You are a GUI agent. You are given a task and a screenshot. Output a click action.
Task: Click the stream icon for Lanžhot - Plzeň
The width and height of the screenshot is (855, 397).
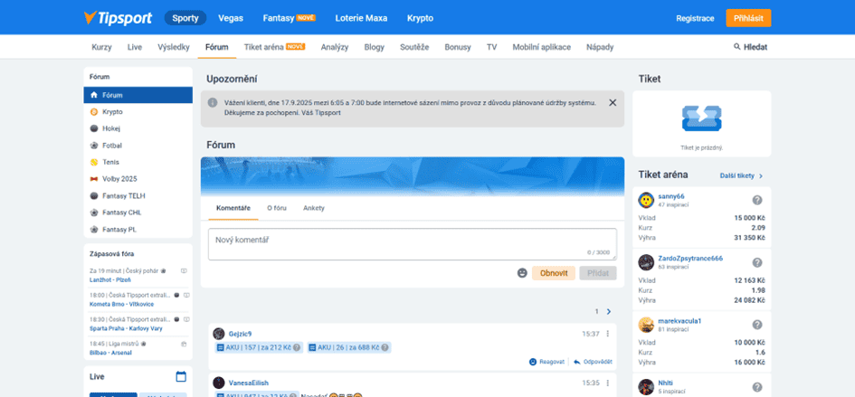point(184,270)
